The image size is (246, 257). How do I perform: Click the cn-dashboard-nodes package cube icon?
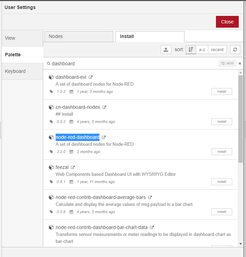[x=51, y=107]
